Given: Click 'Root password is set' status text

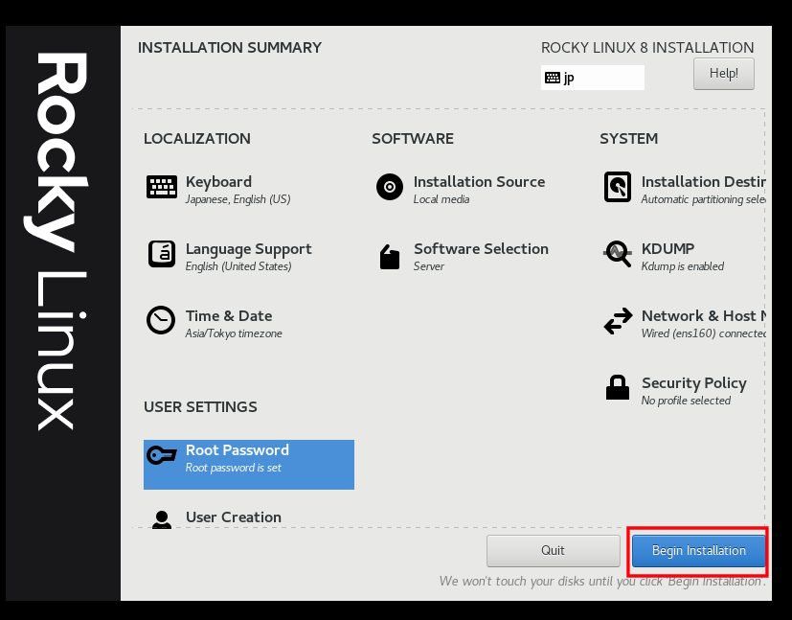Looking at the screenshot, I should click(234, 468).
